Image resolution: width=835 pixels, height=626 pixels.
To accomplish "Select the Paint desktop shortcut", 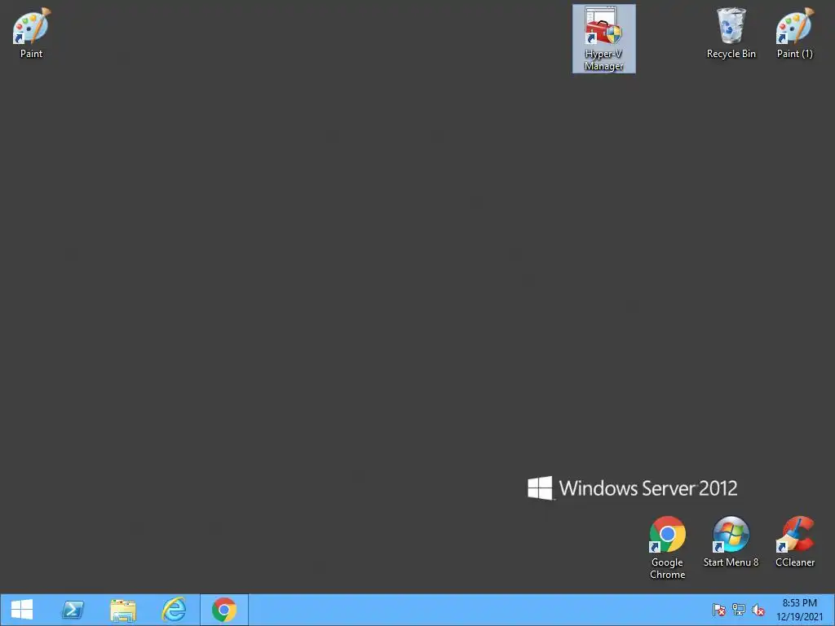I will (x=31, y=33).
